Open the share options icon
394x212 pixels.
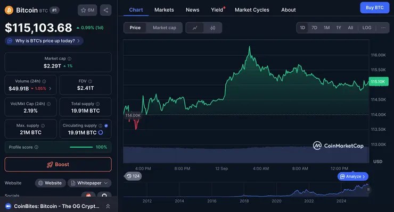pos(106,10)
